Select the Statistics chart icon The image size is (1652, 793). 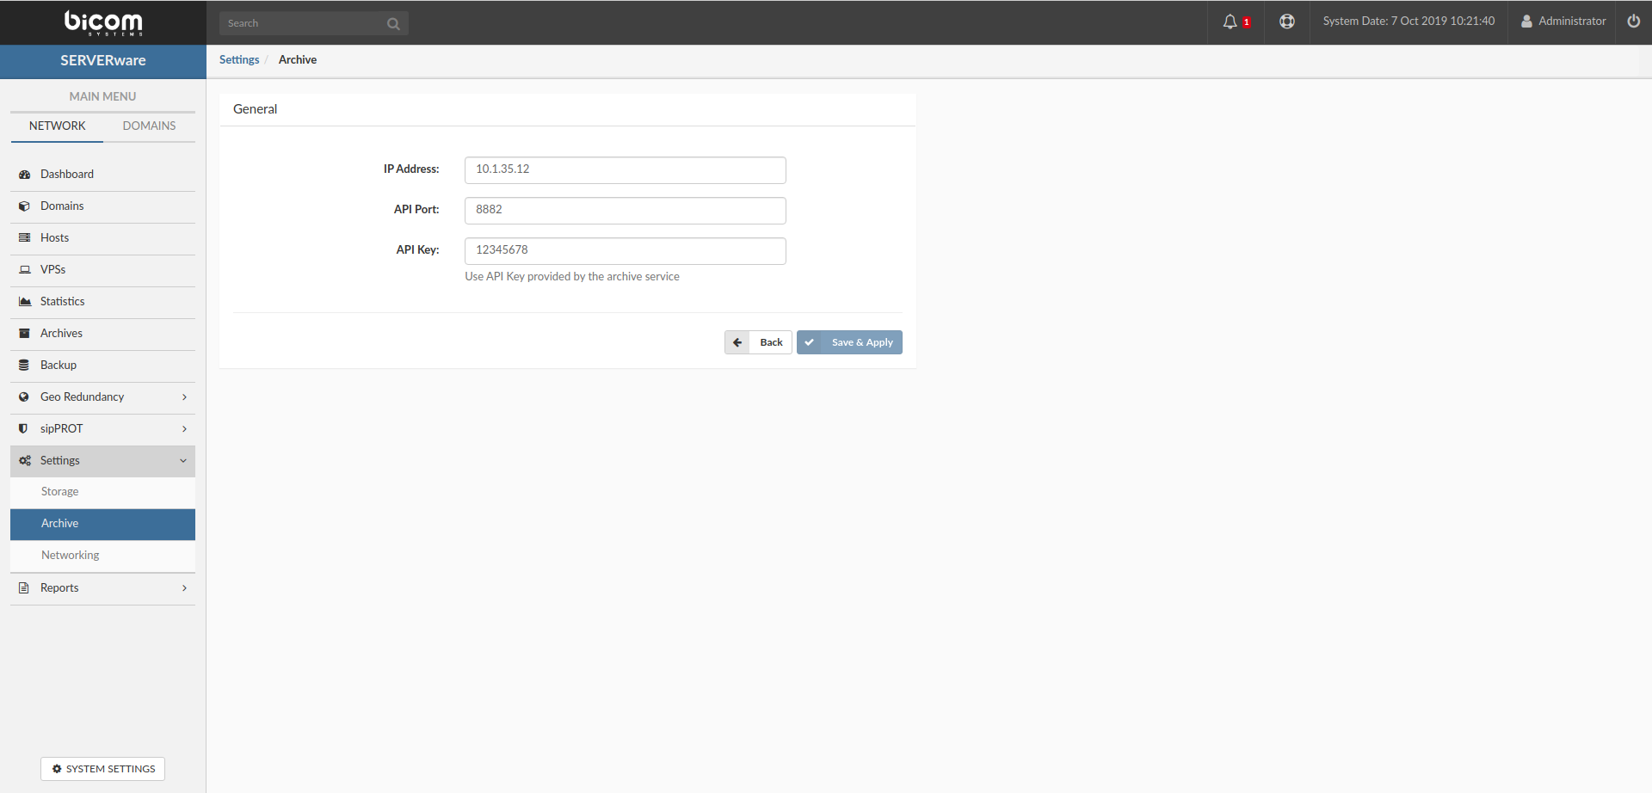click(24, 301)
